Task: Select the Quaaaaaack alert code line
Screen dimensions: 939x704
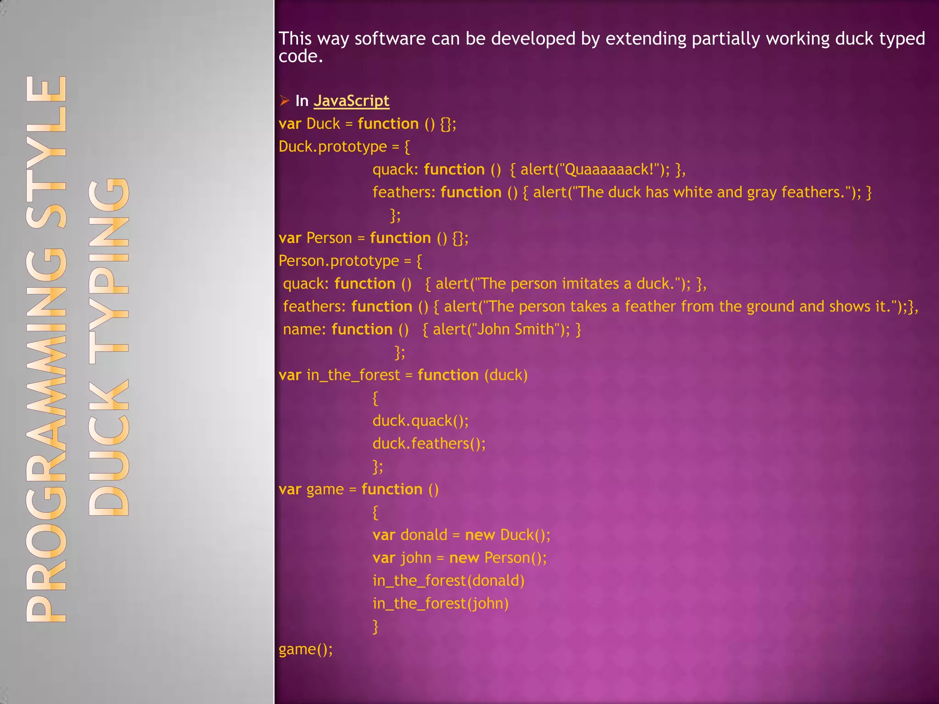Action: (528, 170)
